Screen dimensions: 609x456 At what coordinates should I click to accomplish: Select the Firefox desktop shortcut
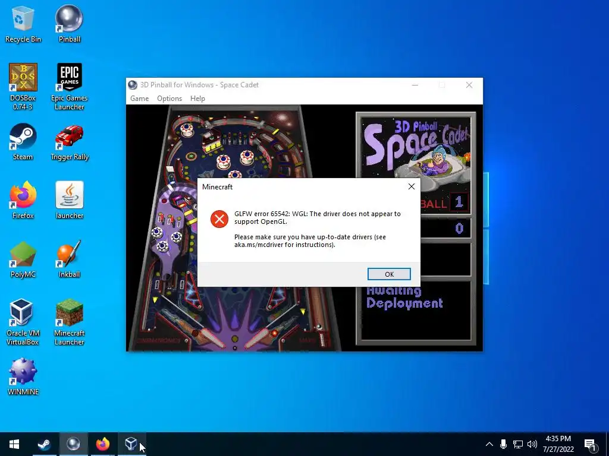(23, 201)
